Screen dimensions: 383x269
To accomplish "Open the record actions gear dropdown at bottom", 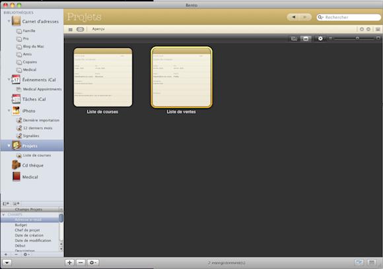I will click(93, 262).
